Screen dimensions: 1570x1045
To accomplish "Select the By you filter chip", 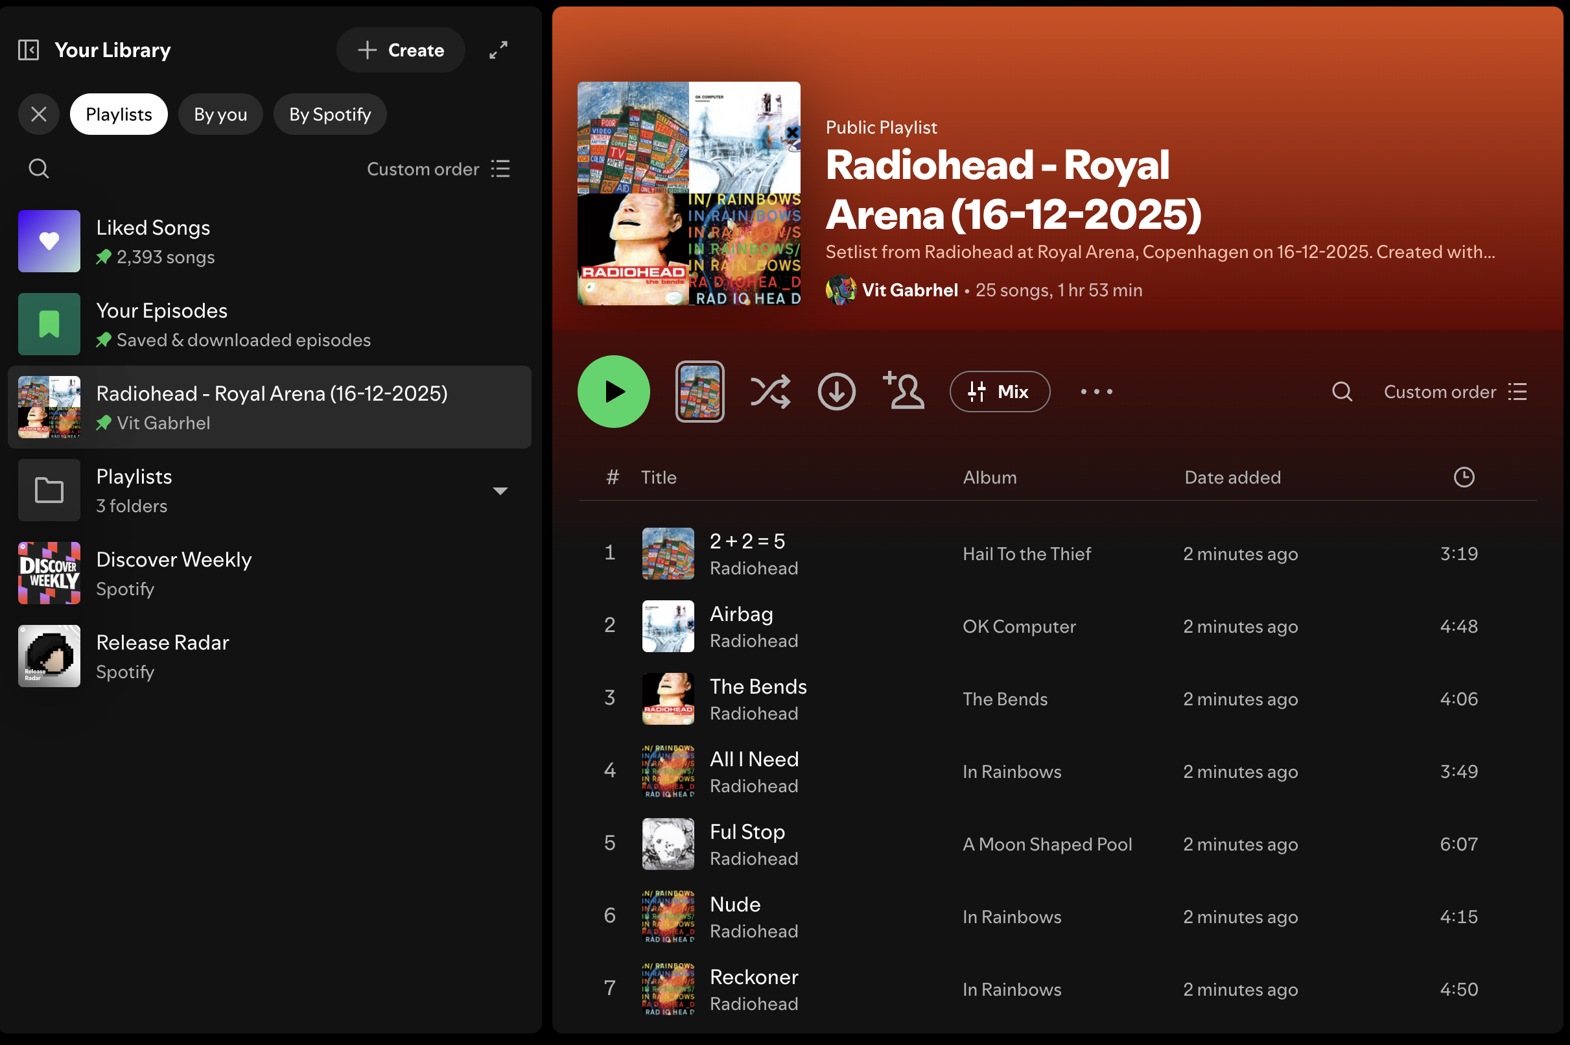I will tap(220, 115).
